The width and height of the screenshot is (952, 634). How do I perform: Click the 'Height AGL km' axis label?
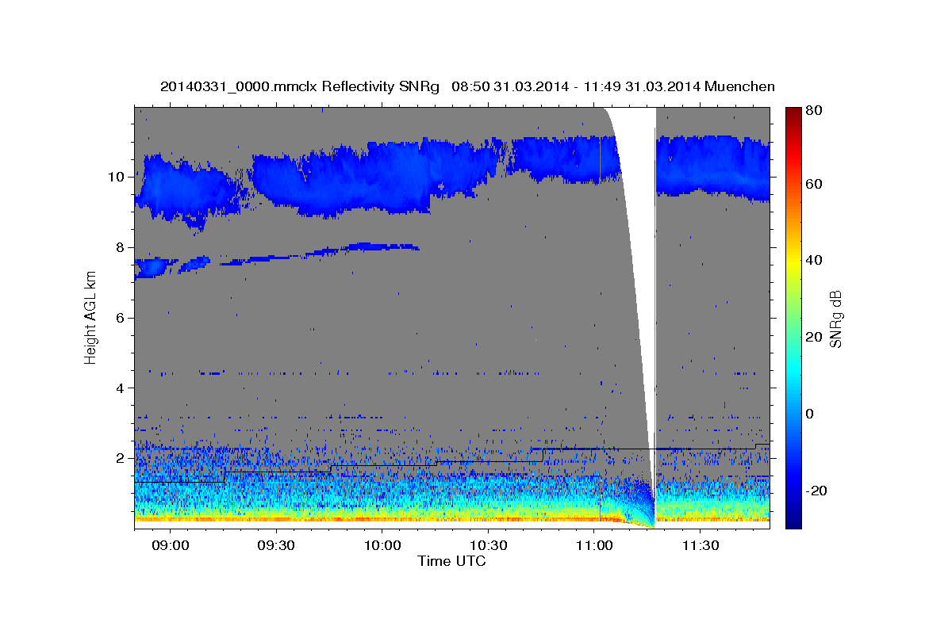(90, 318)
